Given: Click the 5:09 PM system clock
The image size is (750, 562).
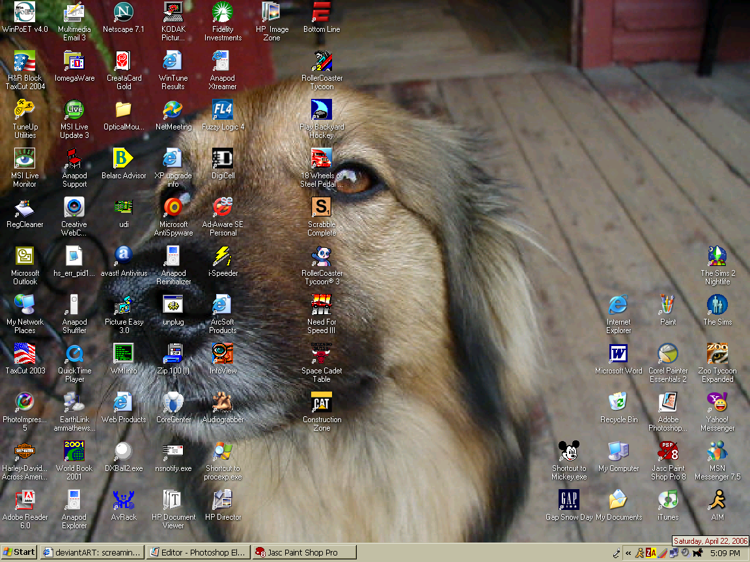Looking at the screenshot, I should [725, 553].
